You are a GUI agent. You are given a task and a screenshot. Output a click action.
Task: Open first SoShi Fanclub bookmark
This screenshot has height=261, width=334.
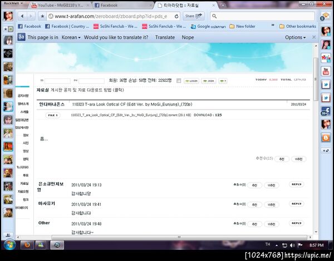(x=116, y=26)
